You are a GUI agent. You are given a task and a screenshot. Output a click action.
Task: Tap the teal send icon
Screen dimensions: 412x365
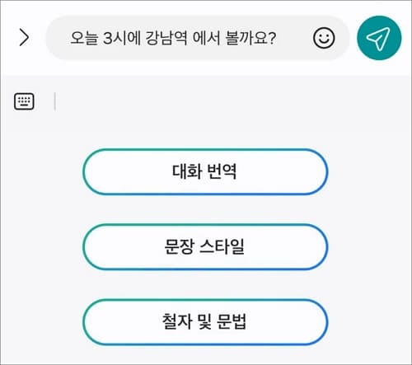379,38
